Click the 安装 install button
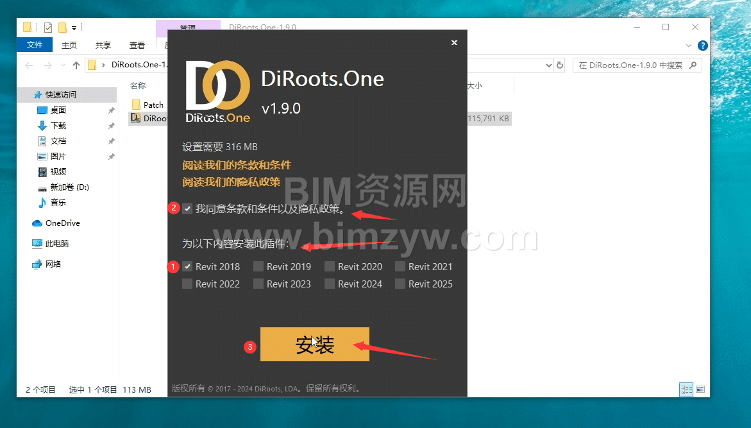The width and height of the screenshot is (751, 428). coord(315,344)
